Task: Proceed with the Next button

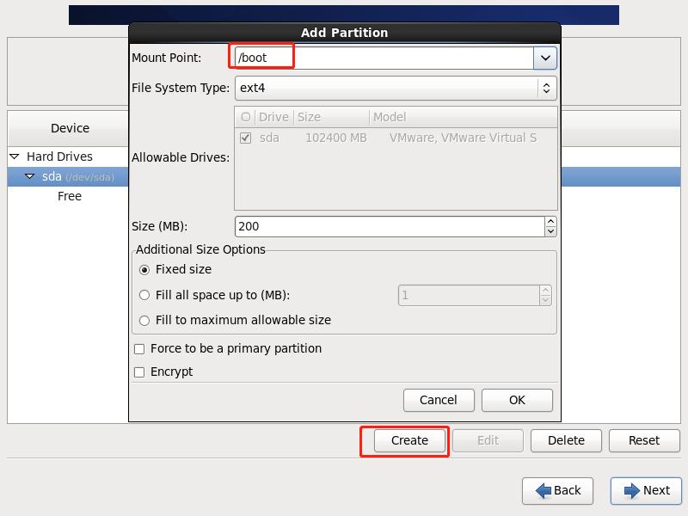Action: [646, 490]
